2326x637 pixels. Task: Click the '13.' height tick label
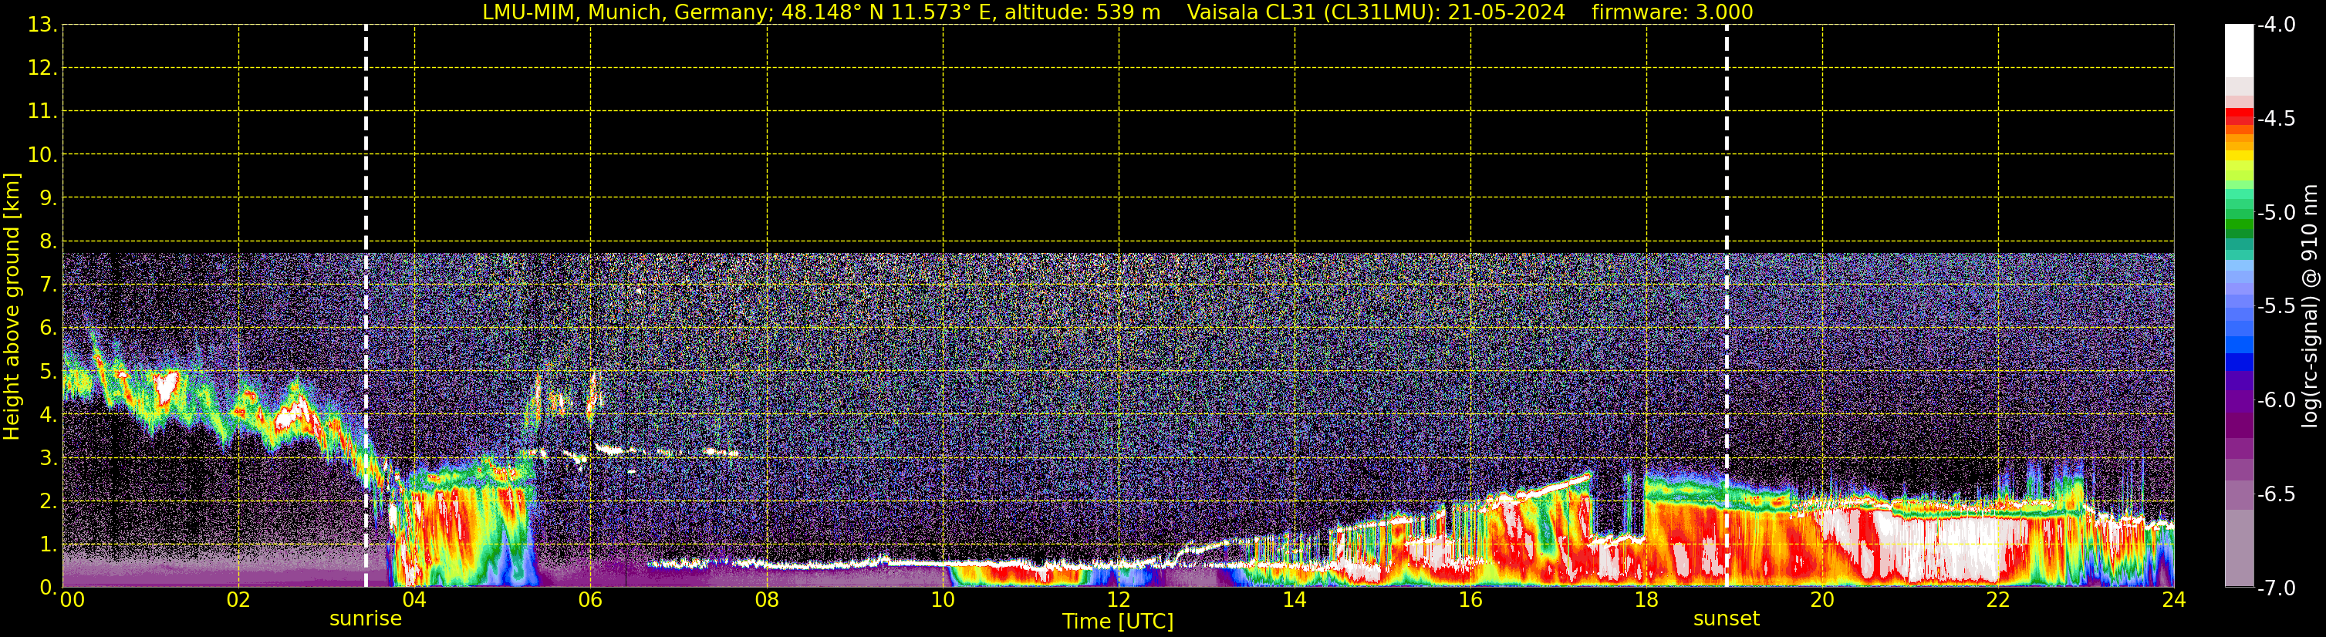coord(42,25)
